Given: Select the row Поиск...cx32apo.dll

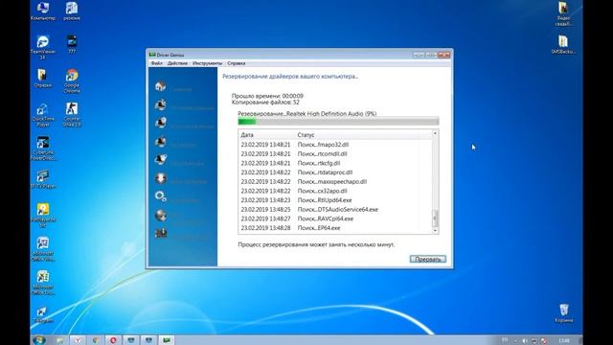Looking at the screenshot, I should (335, 191).
